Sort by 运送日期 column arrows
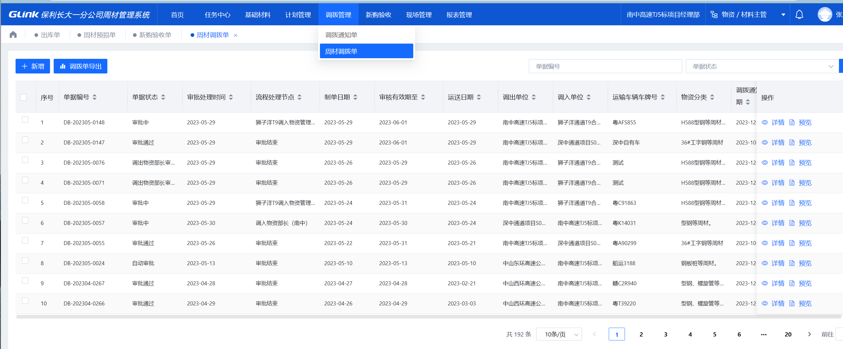 point(479,97)
